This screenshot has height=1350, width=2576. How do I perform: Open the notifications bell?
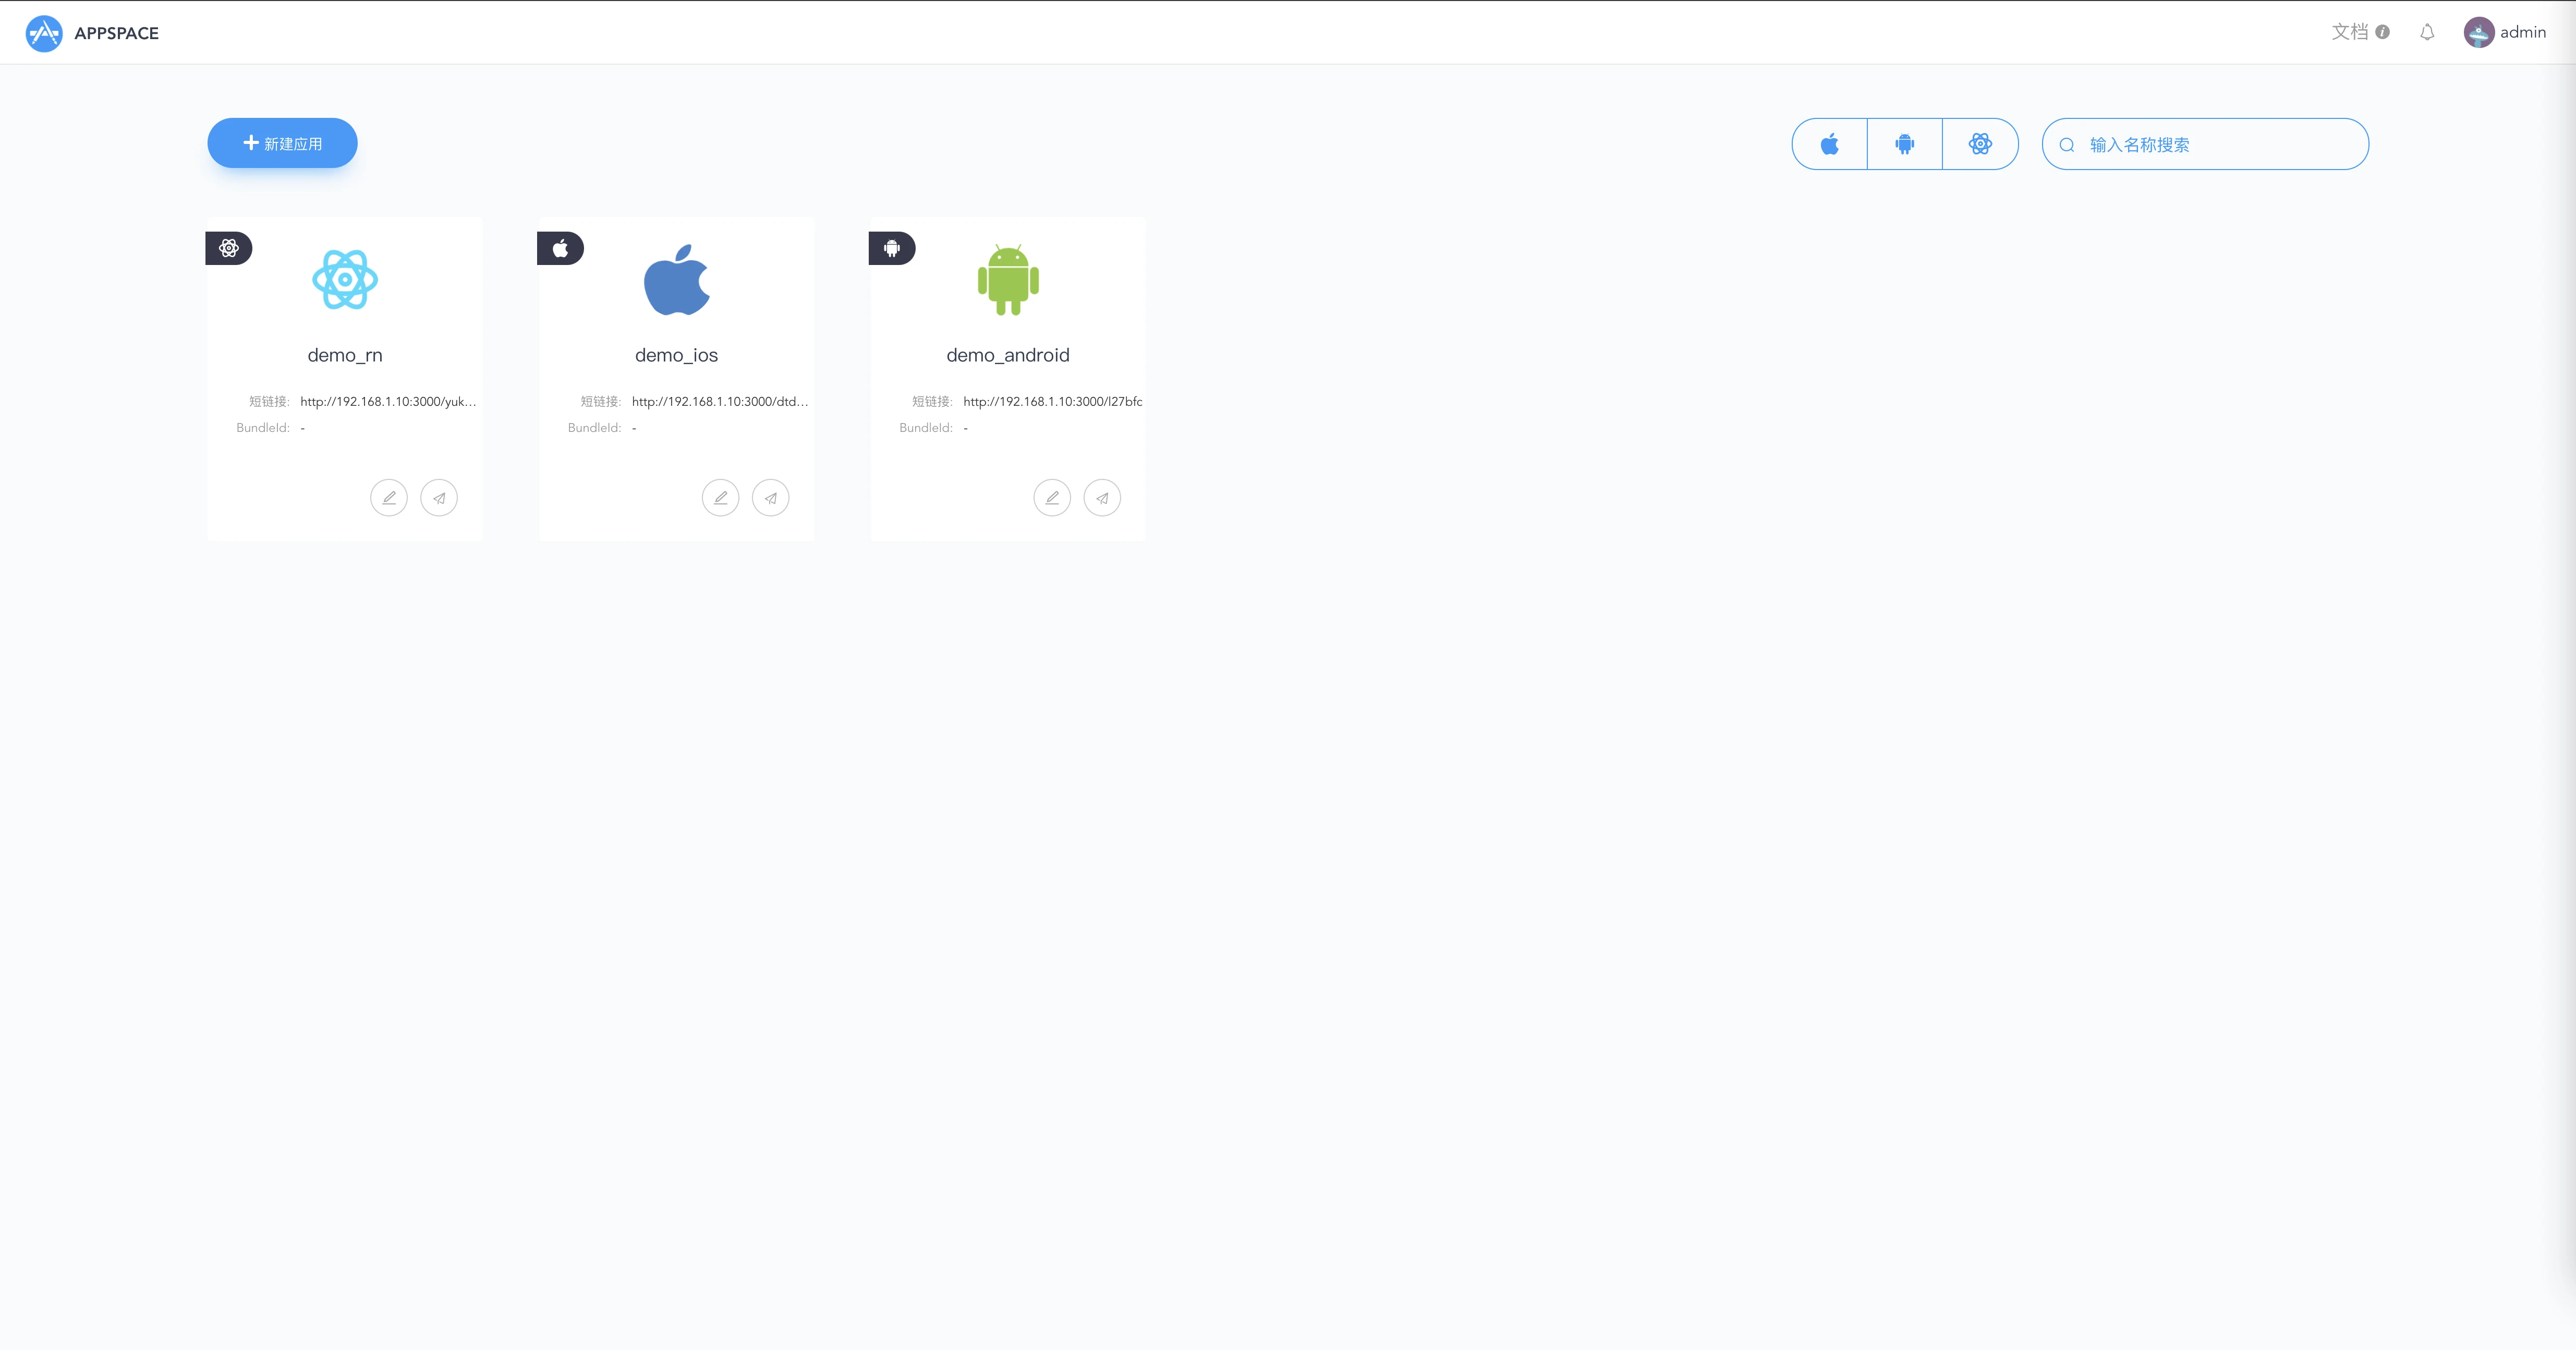tap(2427, 32)
